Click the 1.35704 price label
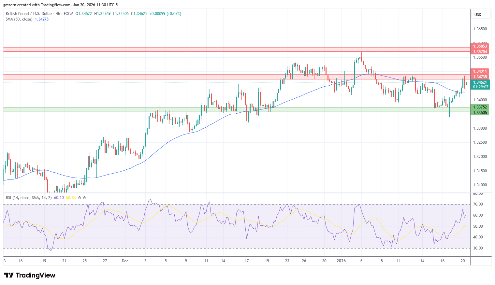This screenshot has height=285, width=495. [480, 52]
